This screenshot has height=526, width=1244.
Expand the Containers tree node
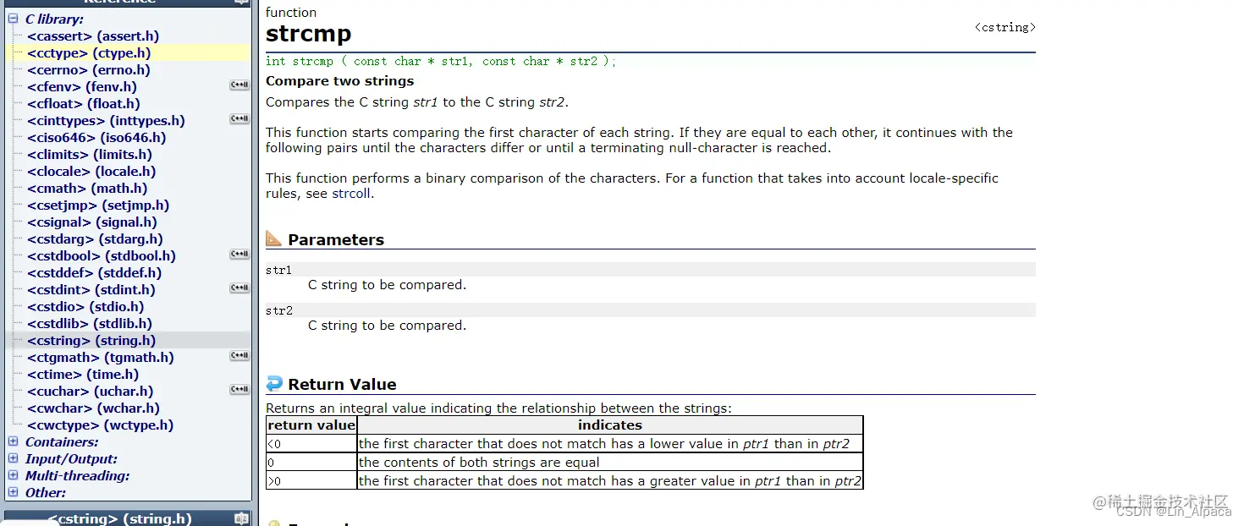coord(13,441)
